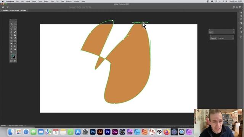Open the Plugins menu
The height and width of the screenshot is (137, 244).
coord(69,1)
